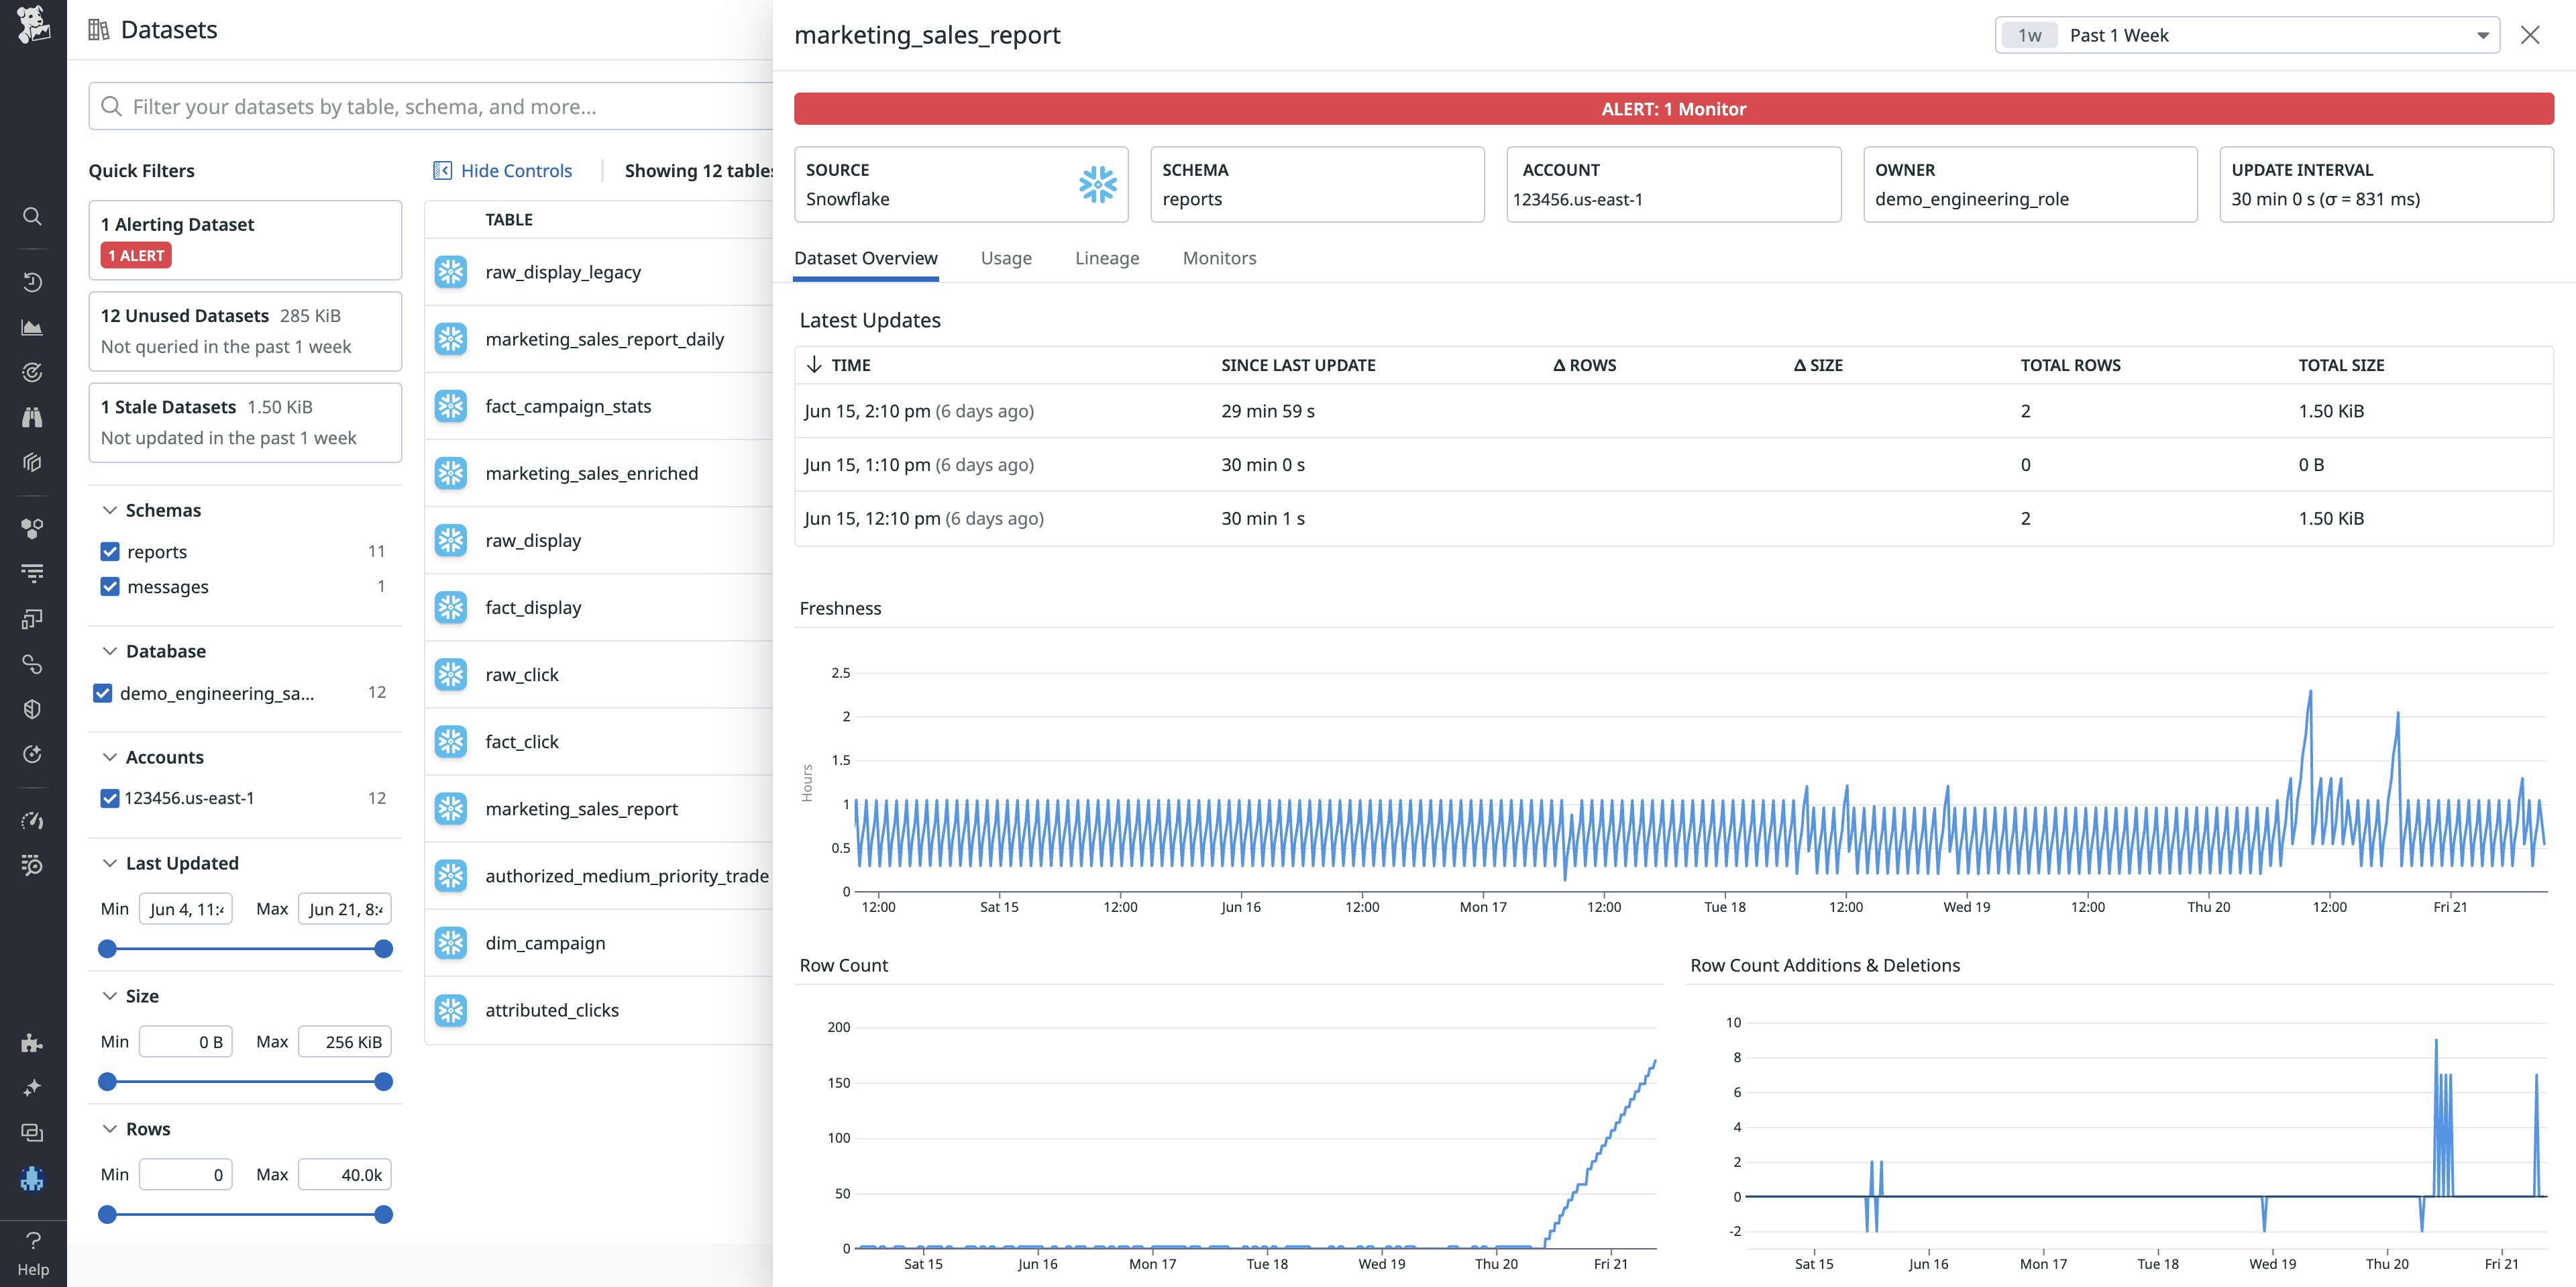Viewport: 2576px width, 1287px height.
Task: Open search from the left sidebar
Action: 32,217
